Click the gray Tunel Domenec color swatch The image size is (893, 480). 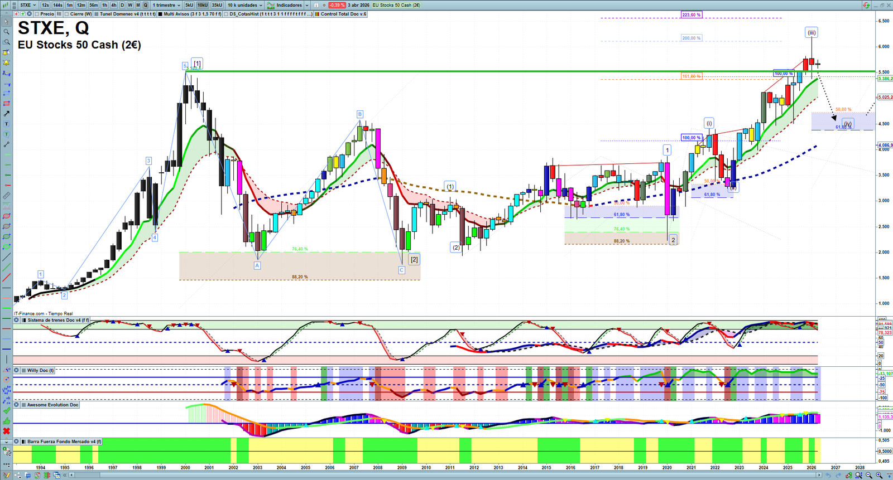[x=96, y=14]
